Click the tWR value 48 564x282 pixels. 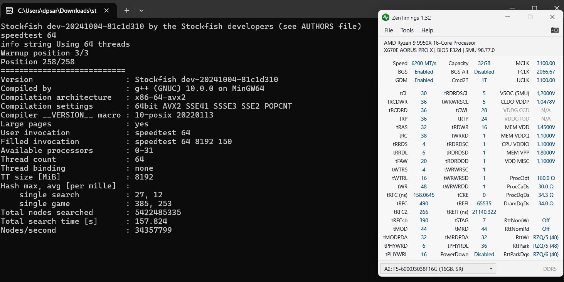tap(424, 186)
